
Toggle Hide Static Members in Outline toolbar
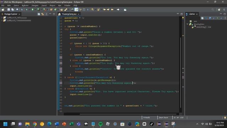coord(214,18)
